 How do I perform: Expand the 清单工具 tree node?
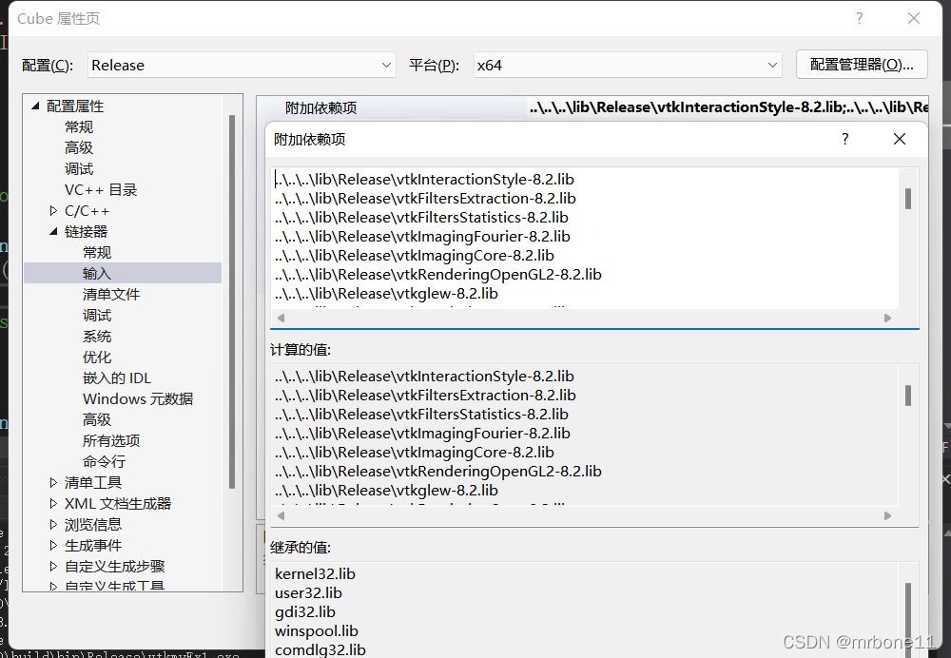(53, 483)
